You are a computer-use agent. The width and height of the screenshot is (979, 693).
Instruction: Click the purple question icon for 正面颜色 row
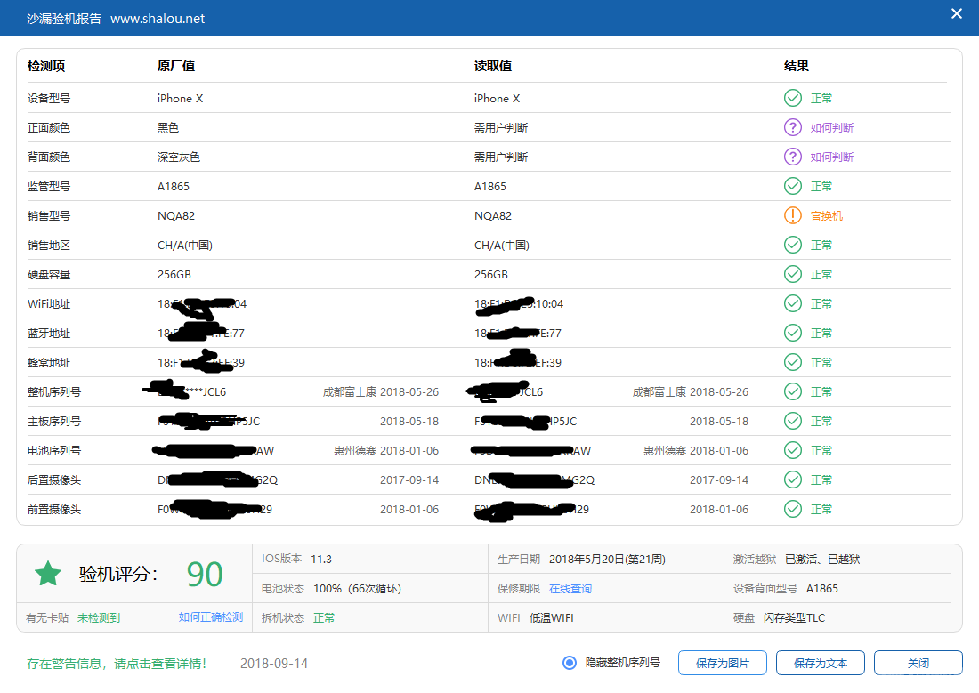click(792, 127)
